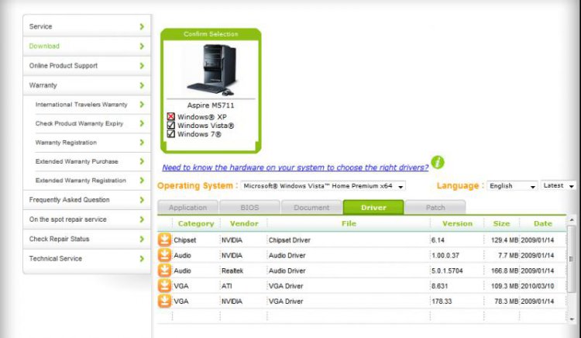This screenshot has height=338, width=581.
Task: Click the green arrow beside Download
Action: [x=142, y=46]
